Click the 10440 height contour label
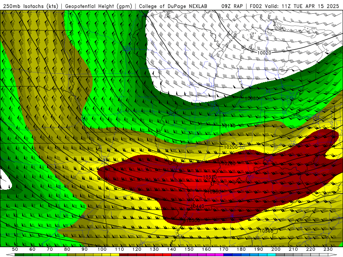 click(x=197, y=206)
